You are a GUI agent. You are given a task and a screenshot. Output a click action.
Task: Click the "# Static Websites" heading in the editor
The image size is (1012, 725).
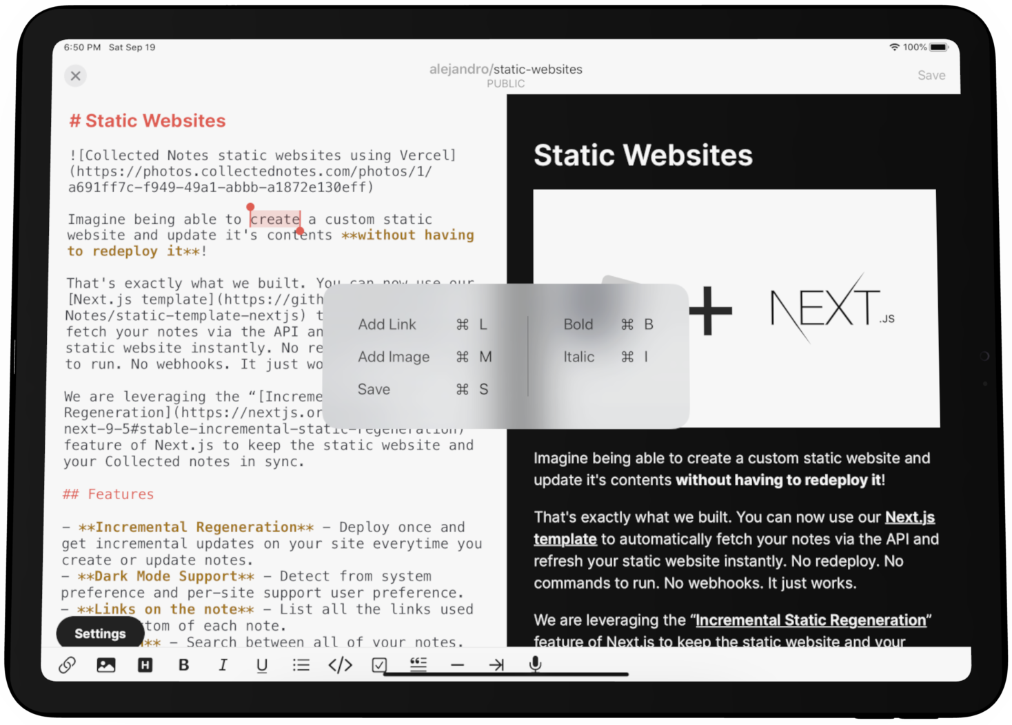click(x=148, y=120)
